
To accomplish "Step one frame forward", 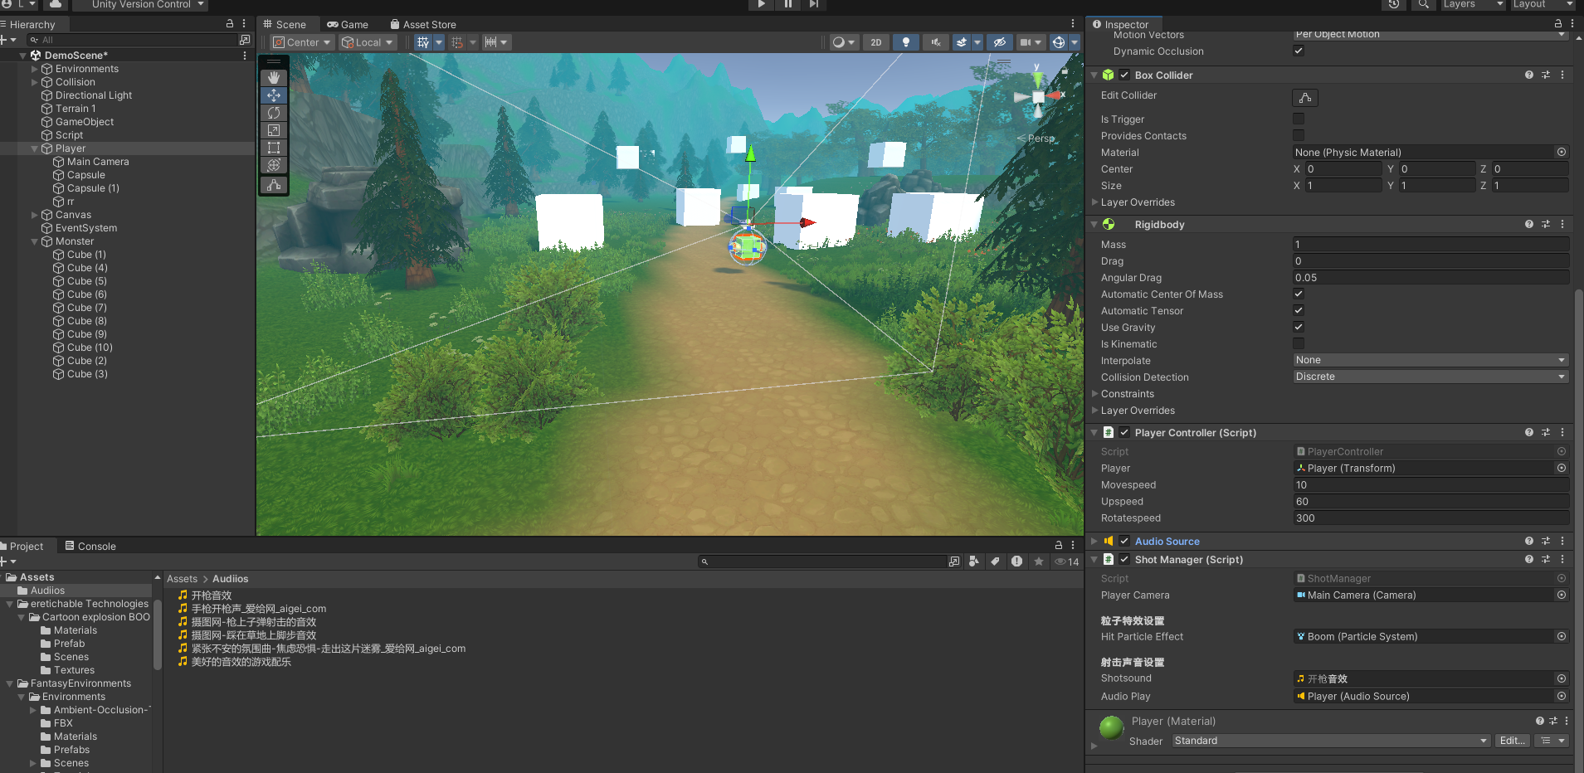I will [x=814, y=4].
